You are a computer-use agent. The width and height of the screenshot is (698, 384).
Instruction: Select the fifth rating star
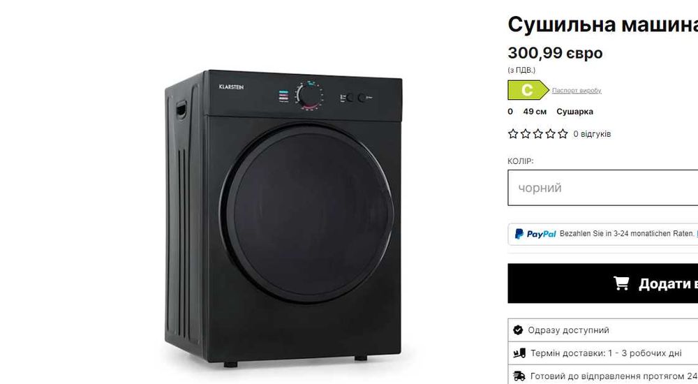coord(563,133)
